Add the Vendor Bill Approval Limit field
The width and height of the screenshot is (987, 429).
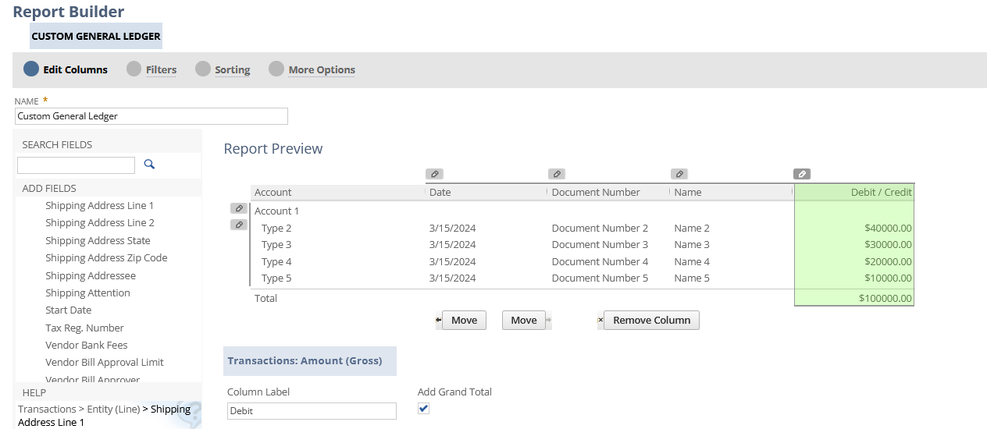[x=105, y=362]
